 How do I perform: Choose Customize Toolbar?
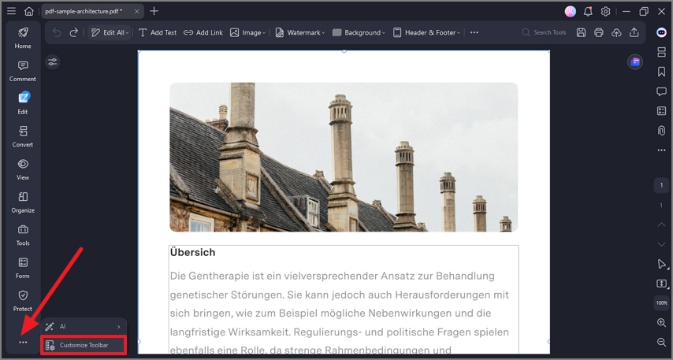(84, 345)
